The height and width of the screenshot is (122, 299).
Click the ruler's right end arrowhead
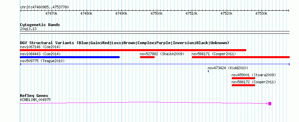click(288, 11)
